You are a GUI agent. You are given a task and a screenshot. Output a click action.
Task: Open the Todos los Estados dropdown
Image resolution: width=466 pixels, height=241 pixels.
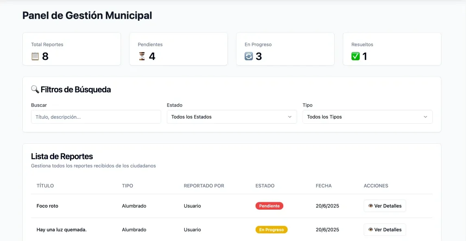click(232, 117)
